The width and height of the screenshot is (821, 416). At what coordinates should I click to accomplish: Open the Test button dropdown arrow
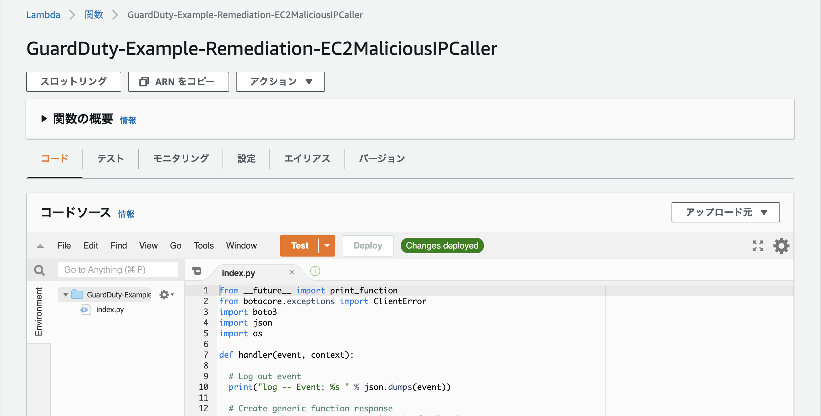[327, 246]
